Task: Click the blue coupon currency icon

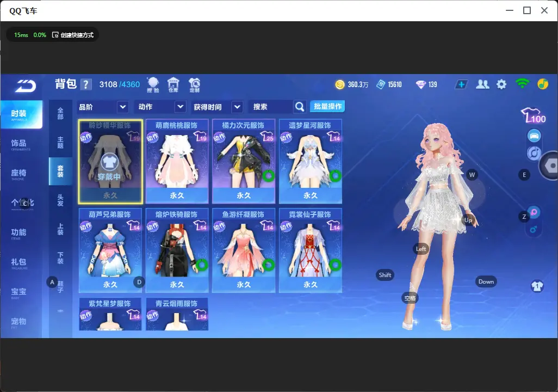Action: click(x=381, y=84)
